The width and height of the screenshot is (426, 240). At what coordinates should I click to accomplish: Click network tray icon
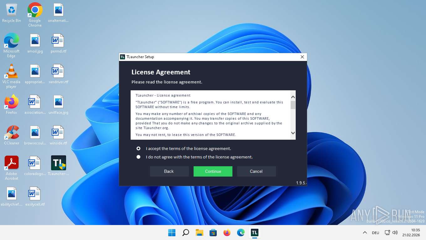click(387, 232)
